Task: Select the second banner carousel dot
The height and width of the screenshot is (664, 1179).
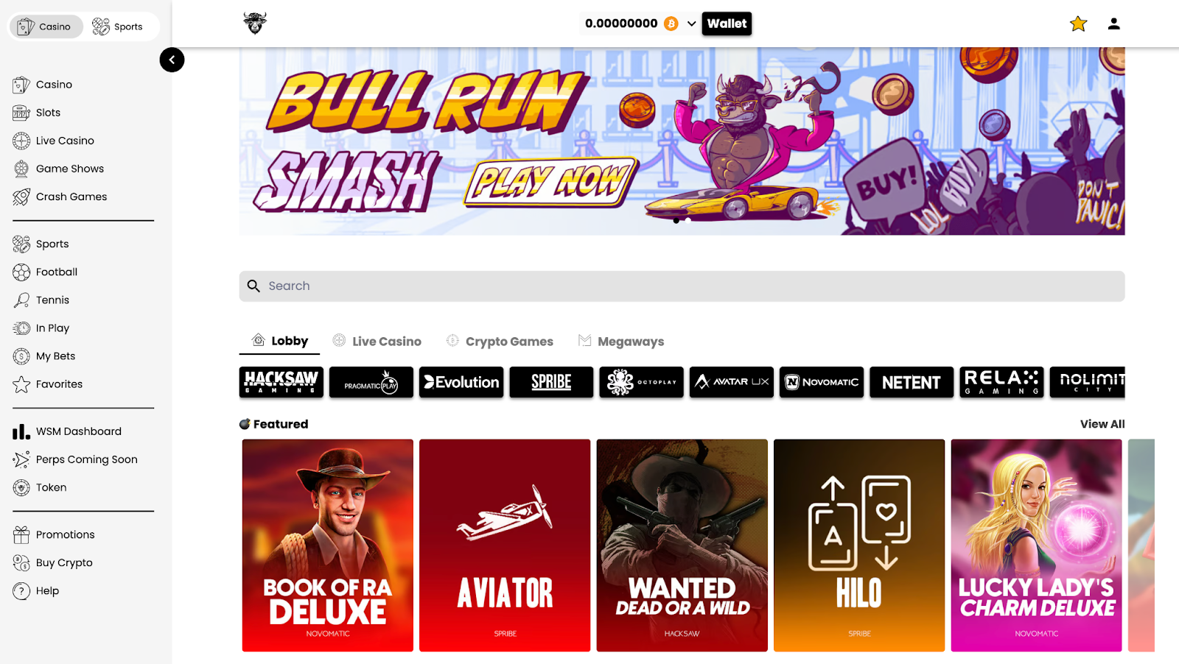Action: 688,220
